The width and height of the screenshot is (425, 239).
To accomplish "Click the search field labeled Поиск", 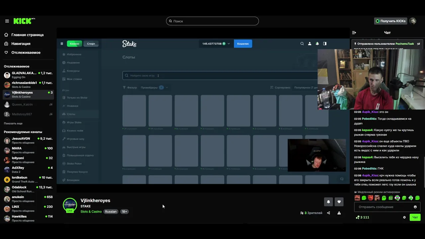I will (212, 21).
